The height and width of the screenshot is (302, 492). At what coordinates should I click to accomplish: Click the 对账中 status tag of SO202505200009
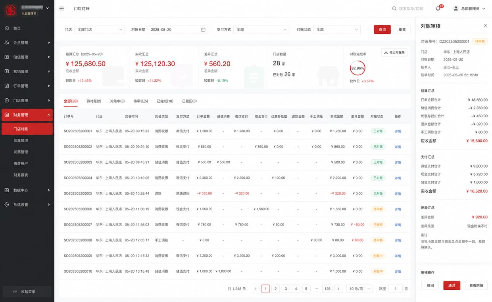click(378, 256)
